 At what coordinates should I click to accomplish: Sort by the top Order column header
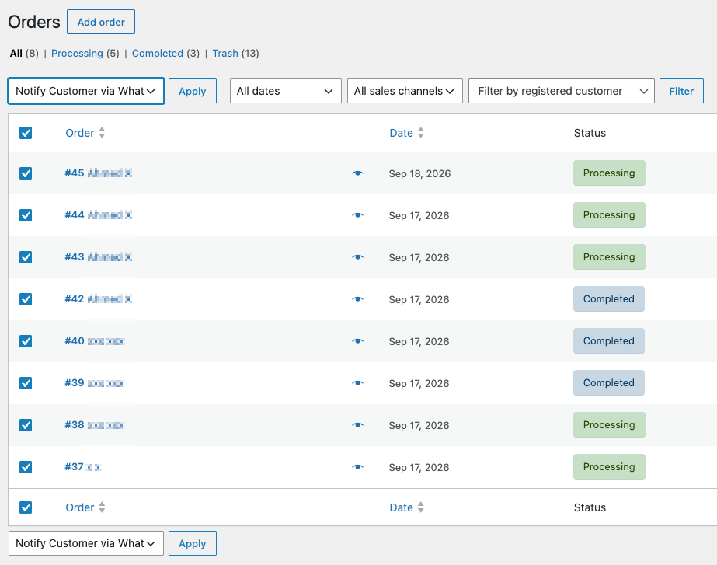point(79,133)
